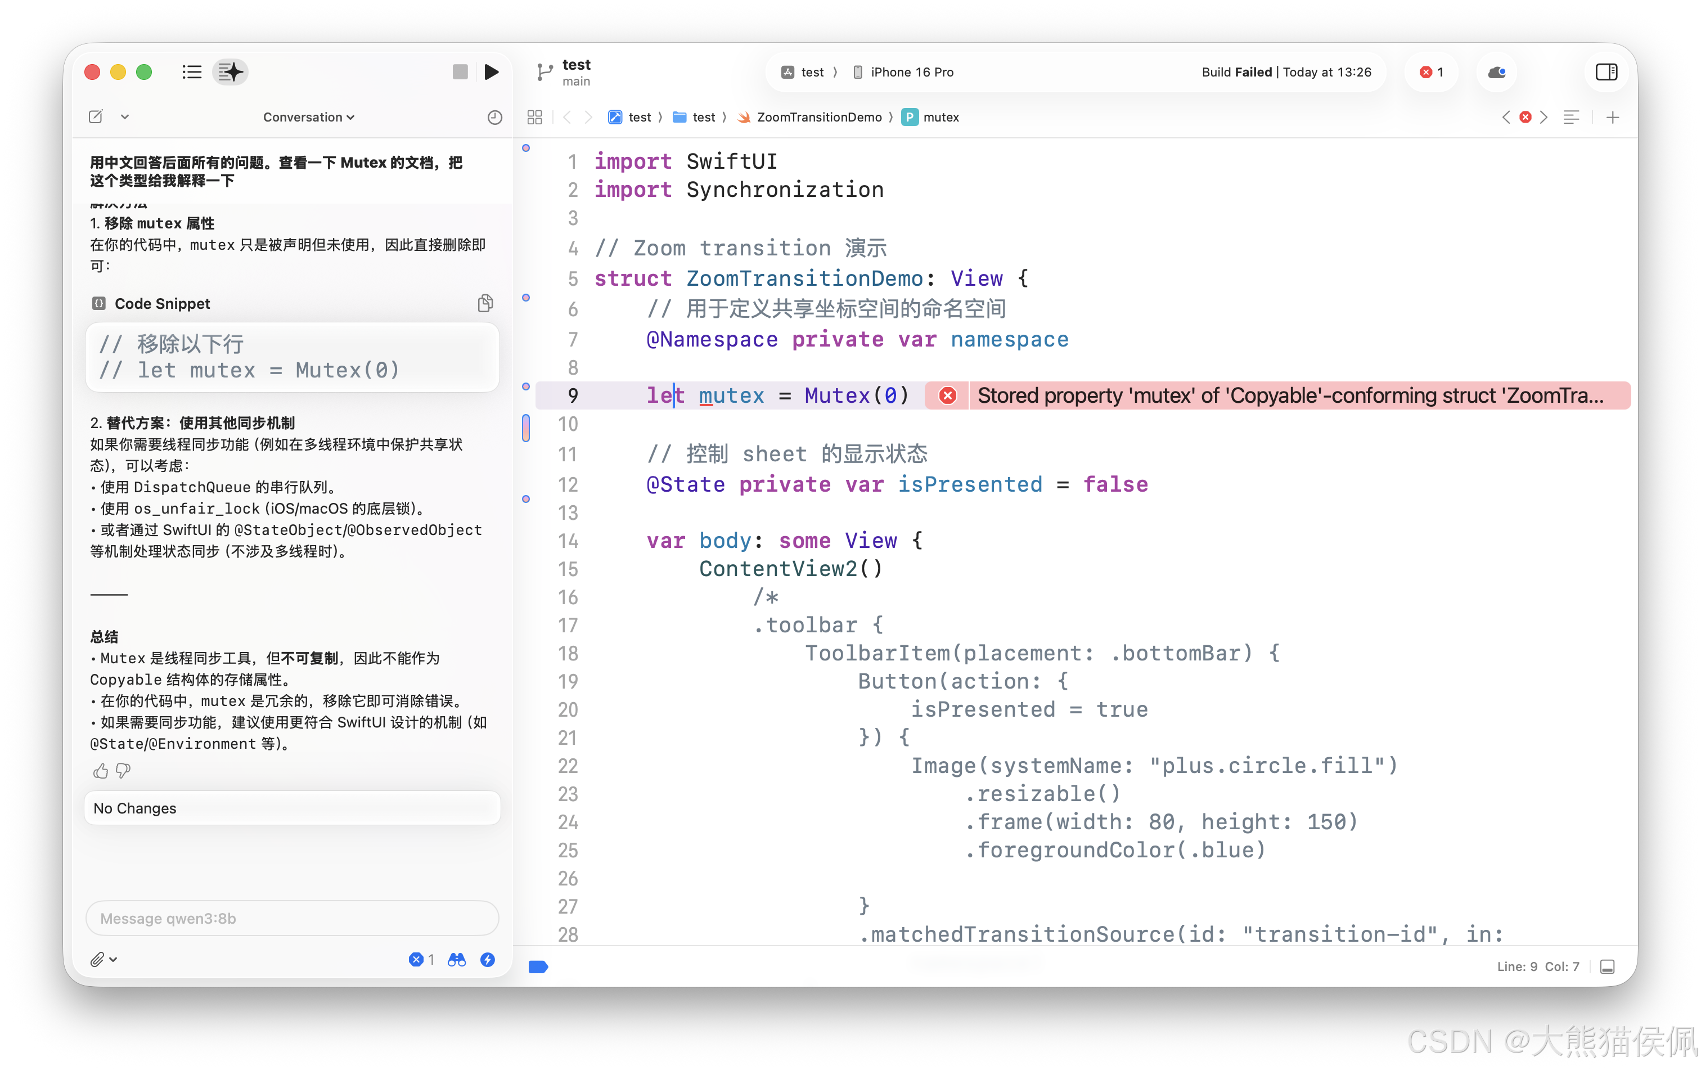Select mutex property in jump bar
The width and height of the screenshot is (1701, 1070).
(931, 117)
